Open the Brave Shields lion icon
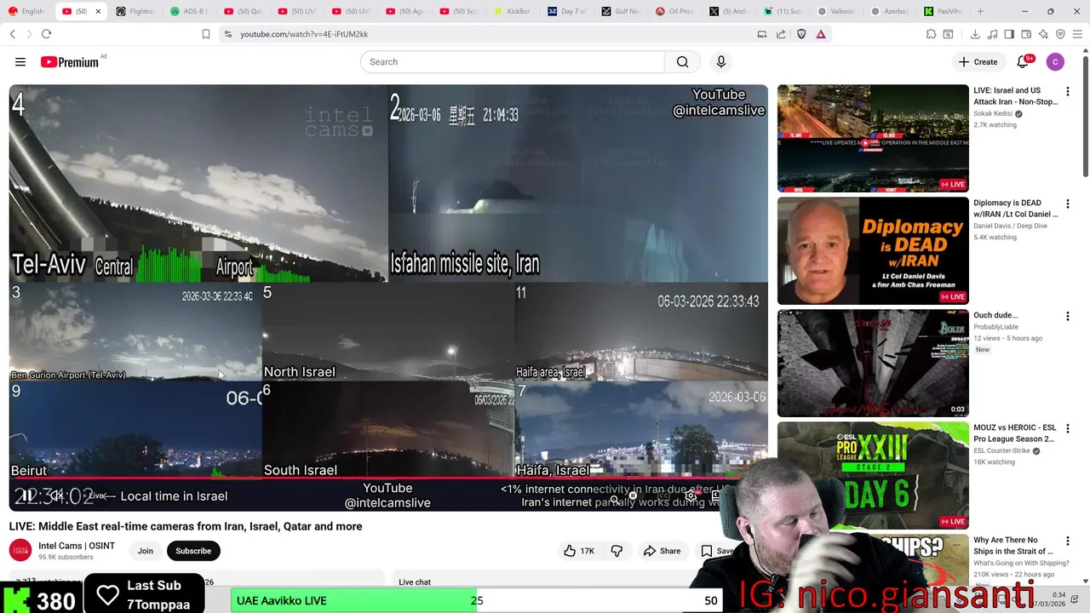This screenshot has height=613, width=1090. (801, 34)
